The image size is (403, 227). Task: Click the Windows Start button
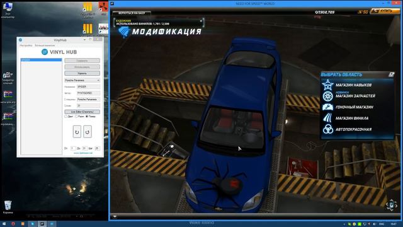click(4, 224)
